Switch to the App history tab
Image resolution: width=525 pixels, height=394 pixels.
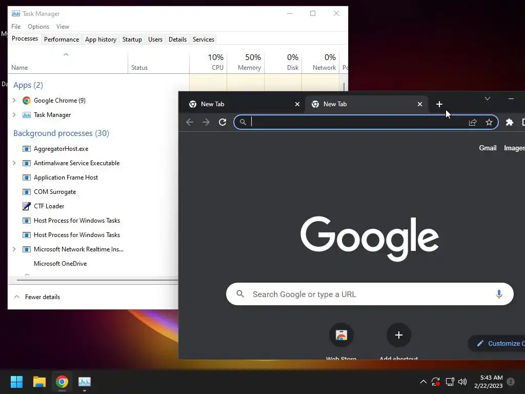point(100,40)
